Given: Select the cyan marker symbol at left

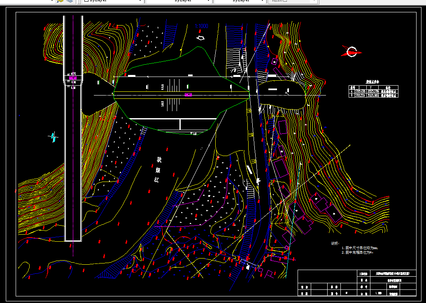Looking at the screenshot, I should (54, 137).
